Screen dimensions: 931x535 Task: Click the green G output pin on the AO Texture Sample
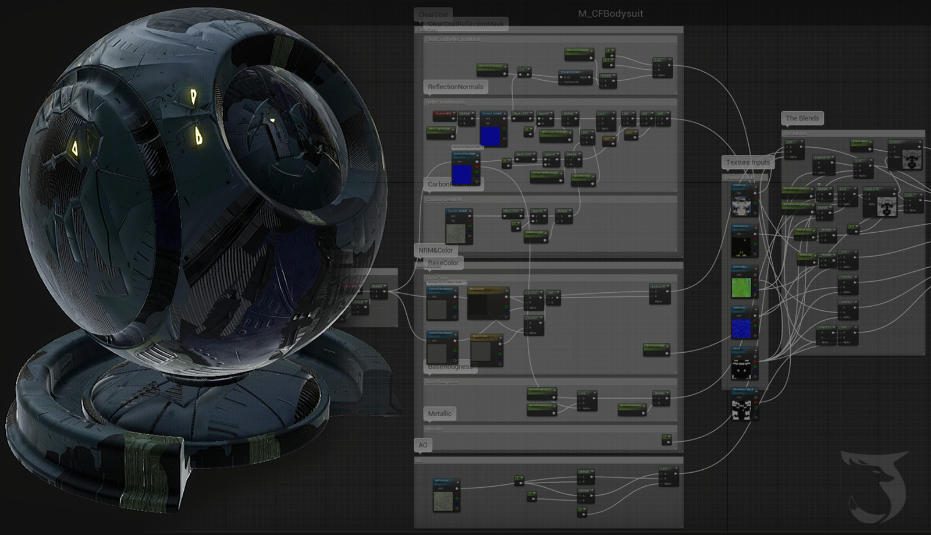[x=457, y=498]
